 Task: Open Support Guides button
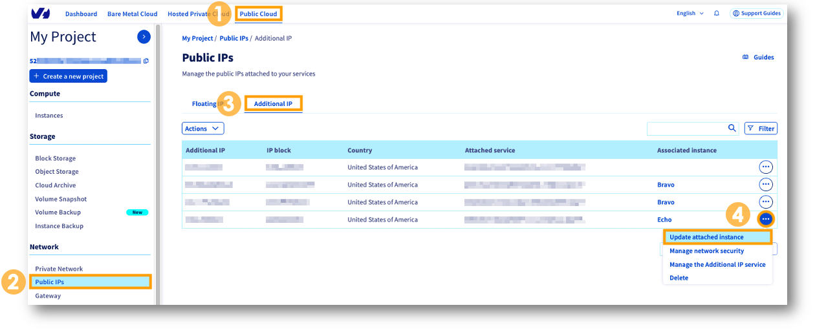[x=757, y=13]
